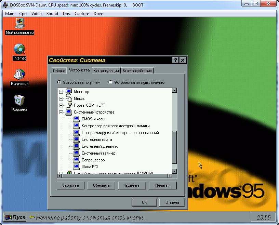Screen dimensions: 279x225
Task: Confirm with the OK button
Action: point(144,202)
